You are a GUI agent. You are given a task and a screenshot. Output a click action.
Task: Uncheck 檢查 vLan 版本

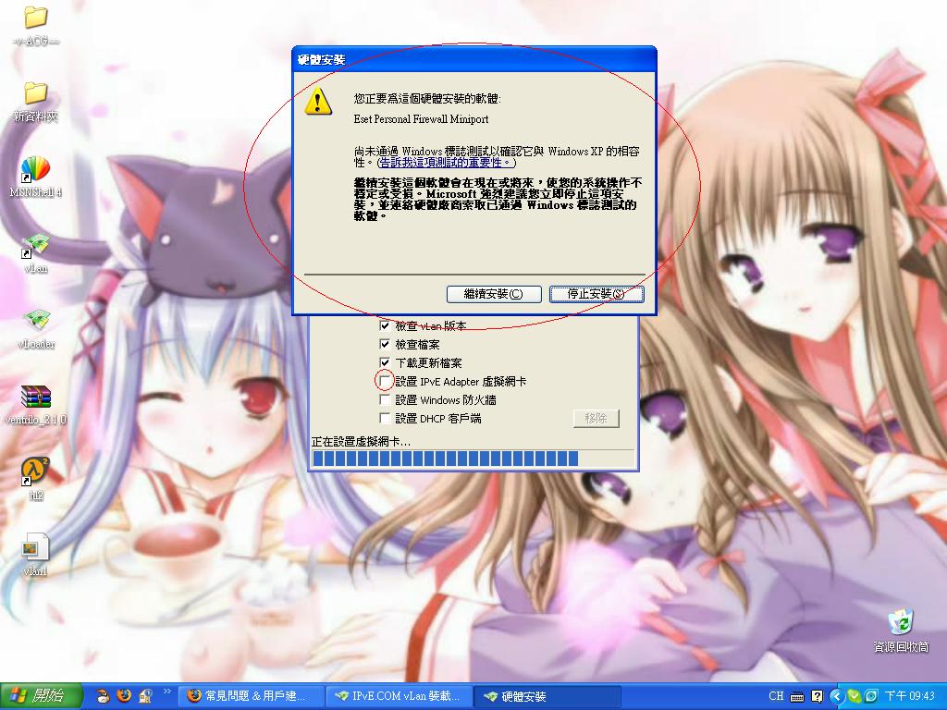tap(386, 325)
